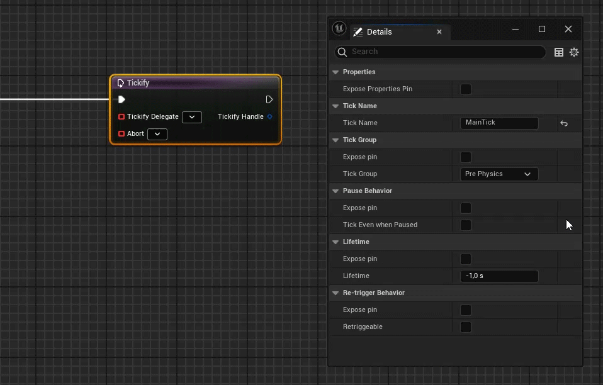Enable Tick Even when Paused checkbox

coord(466,225)
